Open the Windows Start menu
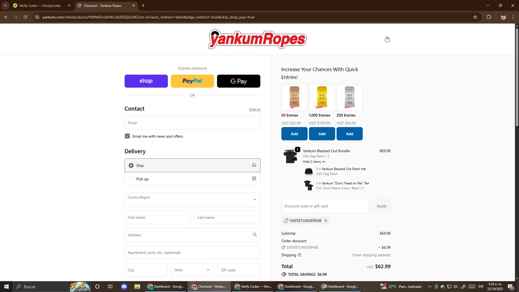This screenshot has height=292, width=519. coord(6,286)
